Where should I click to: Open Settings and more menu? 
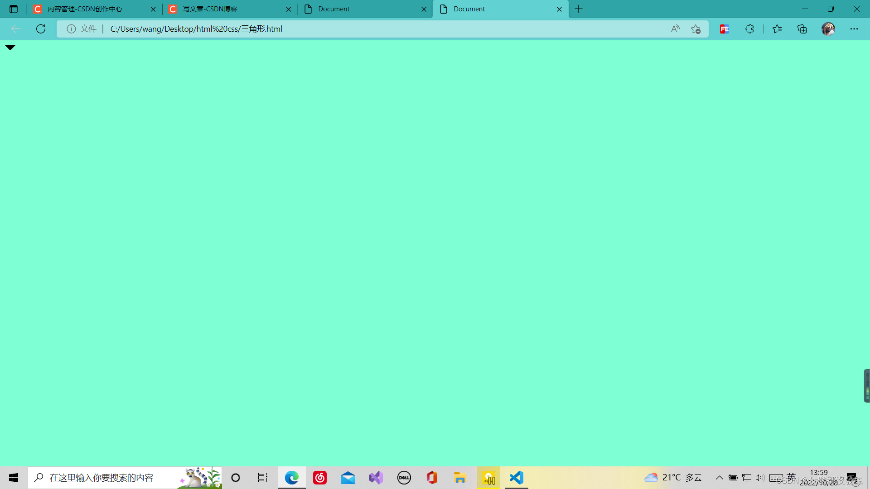(854, 29)
